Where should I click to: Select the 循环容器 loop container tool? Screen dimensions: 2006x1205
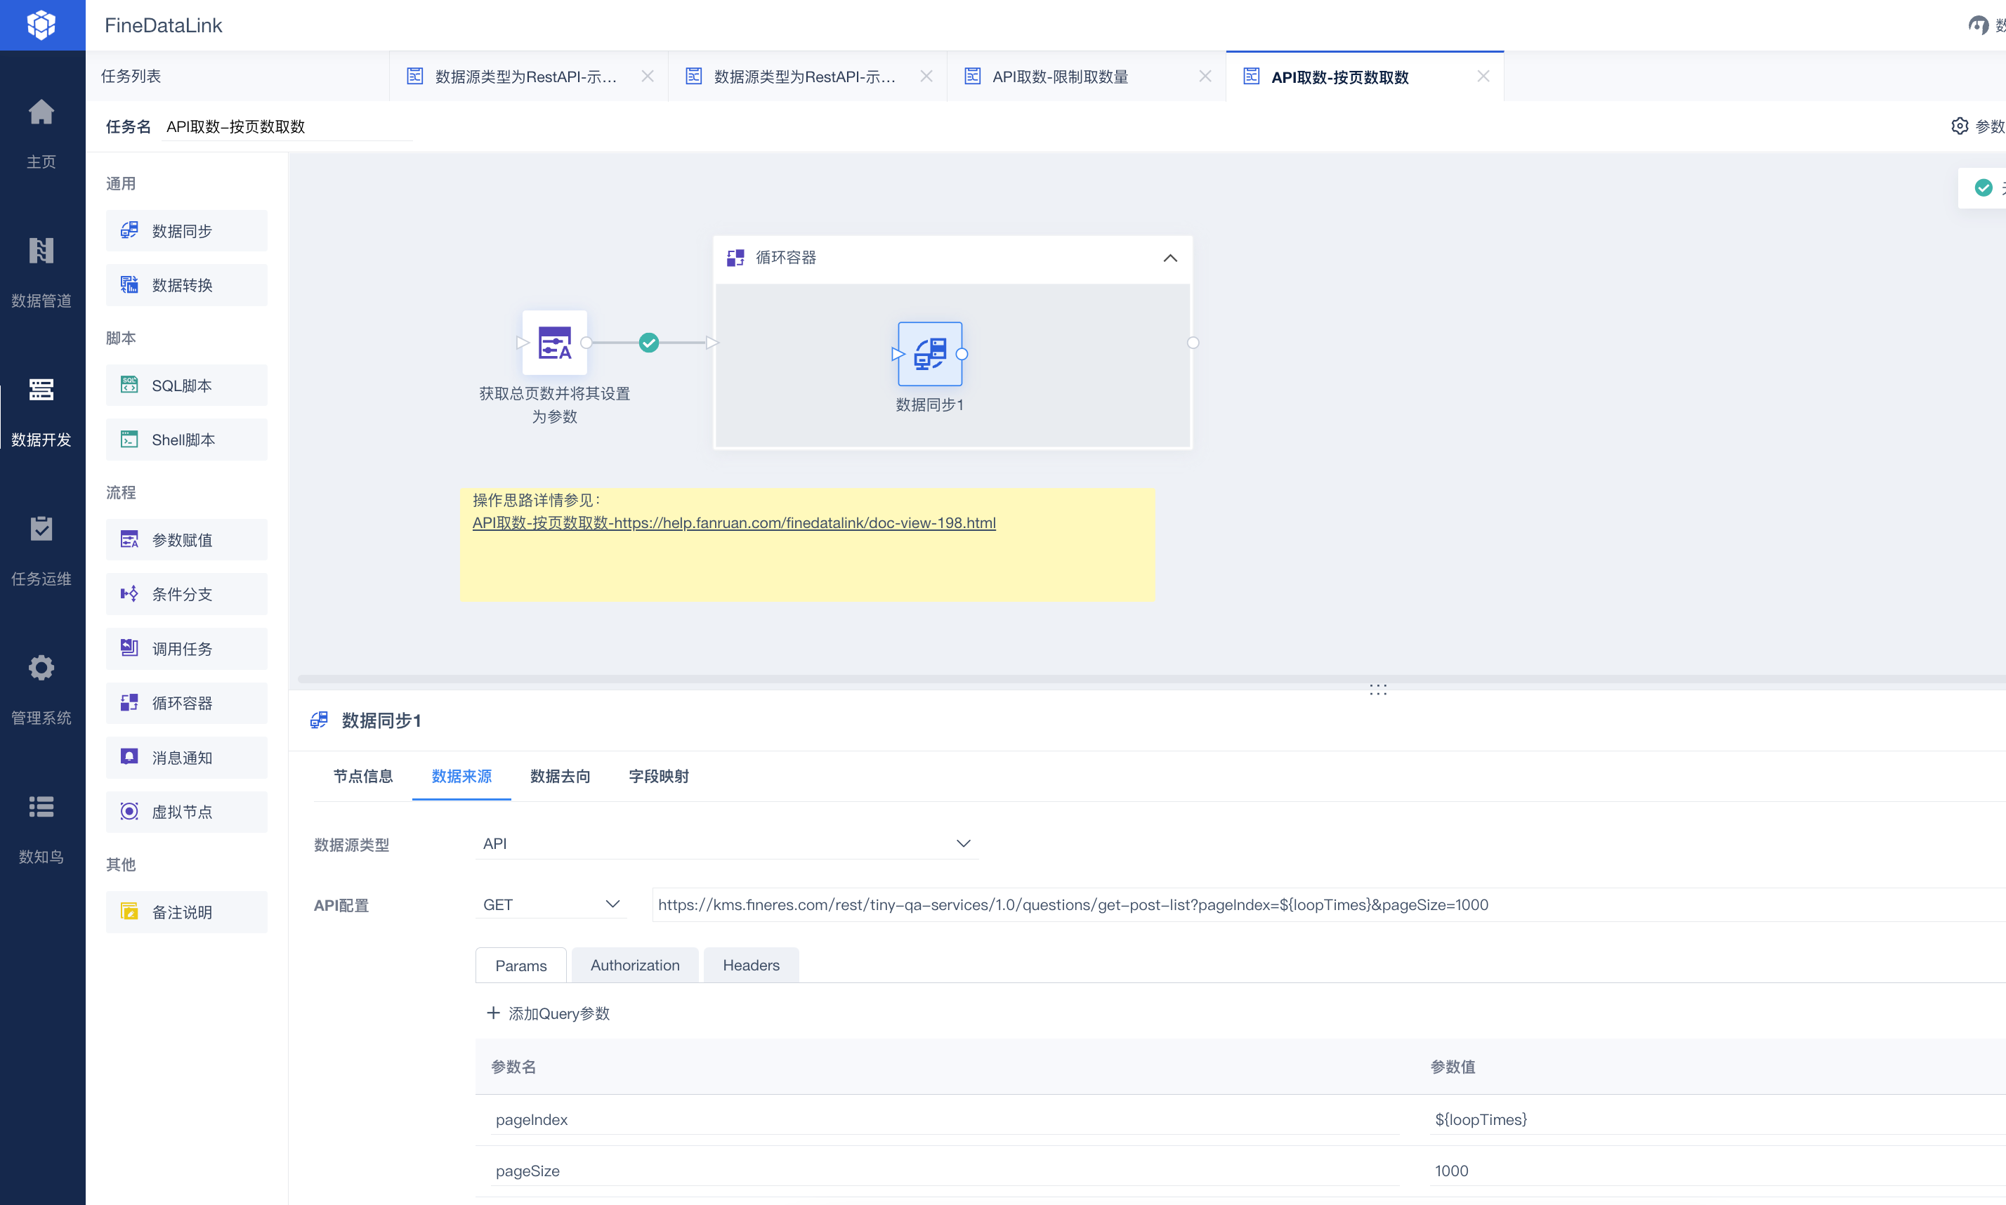[x=186, y=703]
